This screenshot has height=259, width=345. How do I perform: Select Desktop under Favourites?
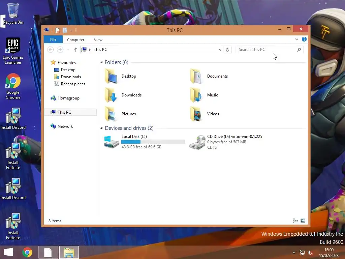[65, 70]
